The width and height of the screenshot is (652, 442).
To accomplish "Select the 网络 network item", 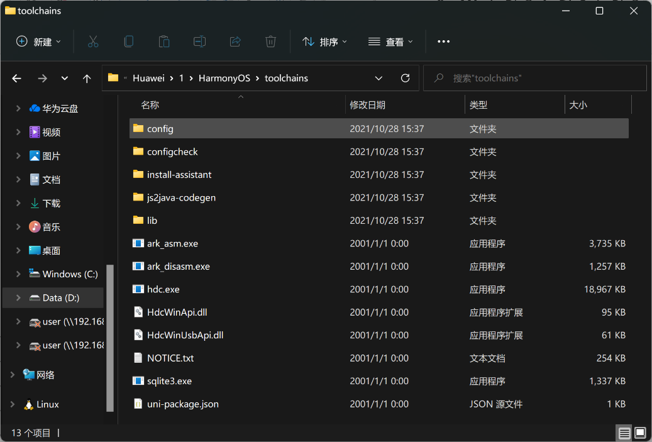I will pos(39,375).
